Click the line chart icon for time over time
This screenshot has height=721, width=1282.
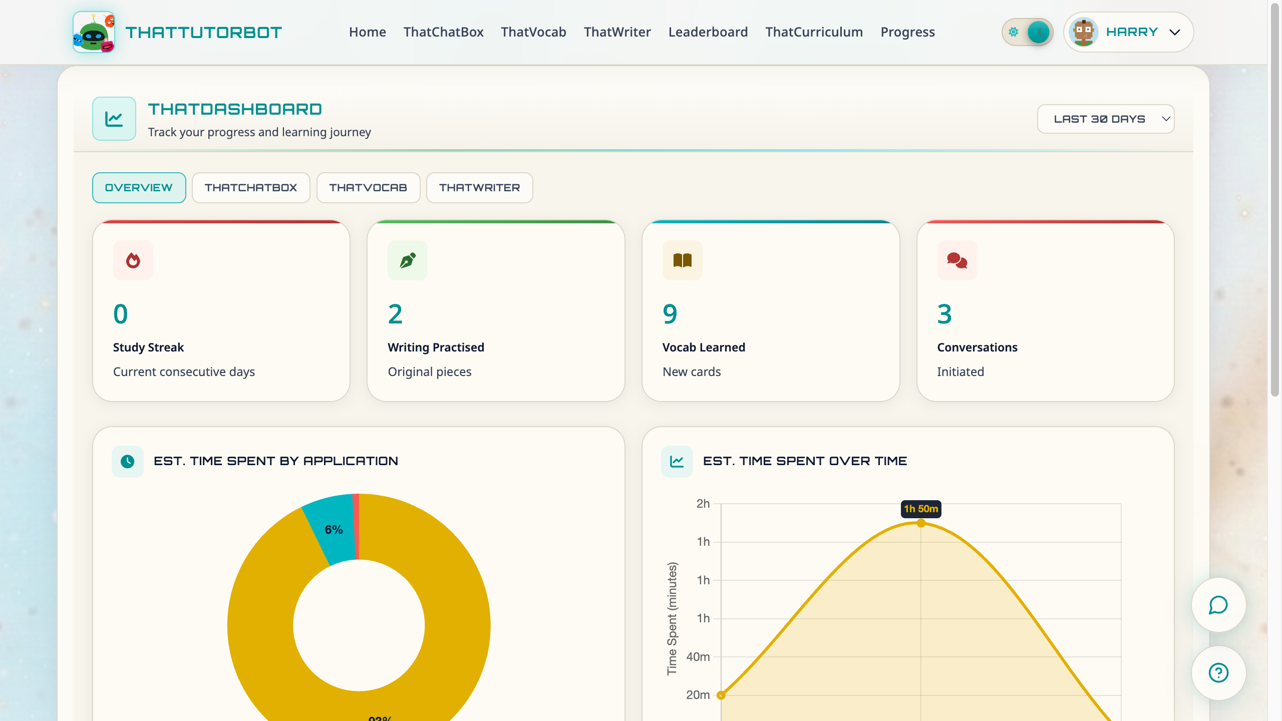(x=677, y=461)
